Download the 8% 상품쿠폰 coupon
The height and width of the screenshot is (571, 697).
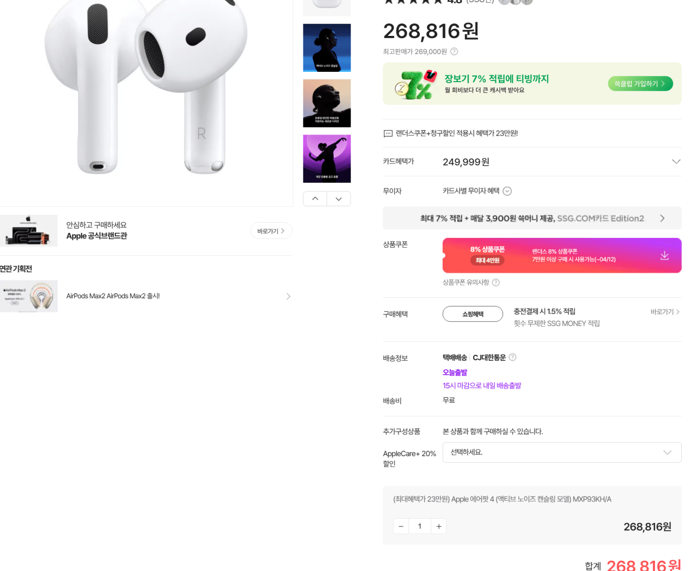click(x=664, y=255)
